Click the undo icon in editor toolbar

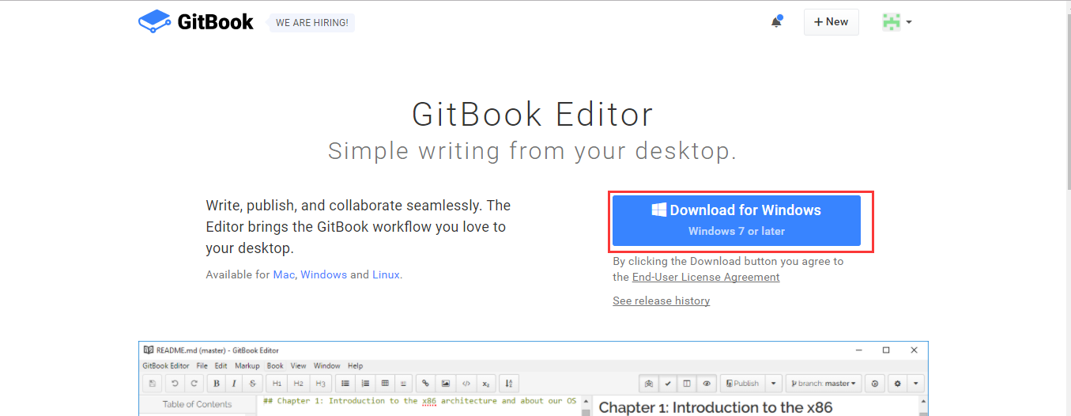pyautogui.click(x=175, y=384)
